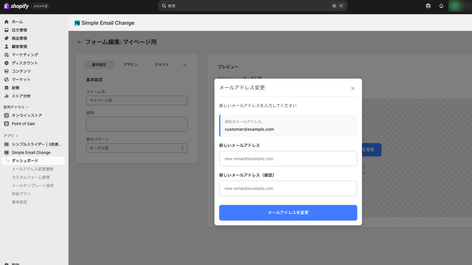The width and height of the screenshot is (472, 265).
Task: Open the 顧客管理 section
Action: tap(19, 46)
